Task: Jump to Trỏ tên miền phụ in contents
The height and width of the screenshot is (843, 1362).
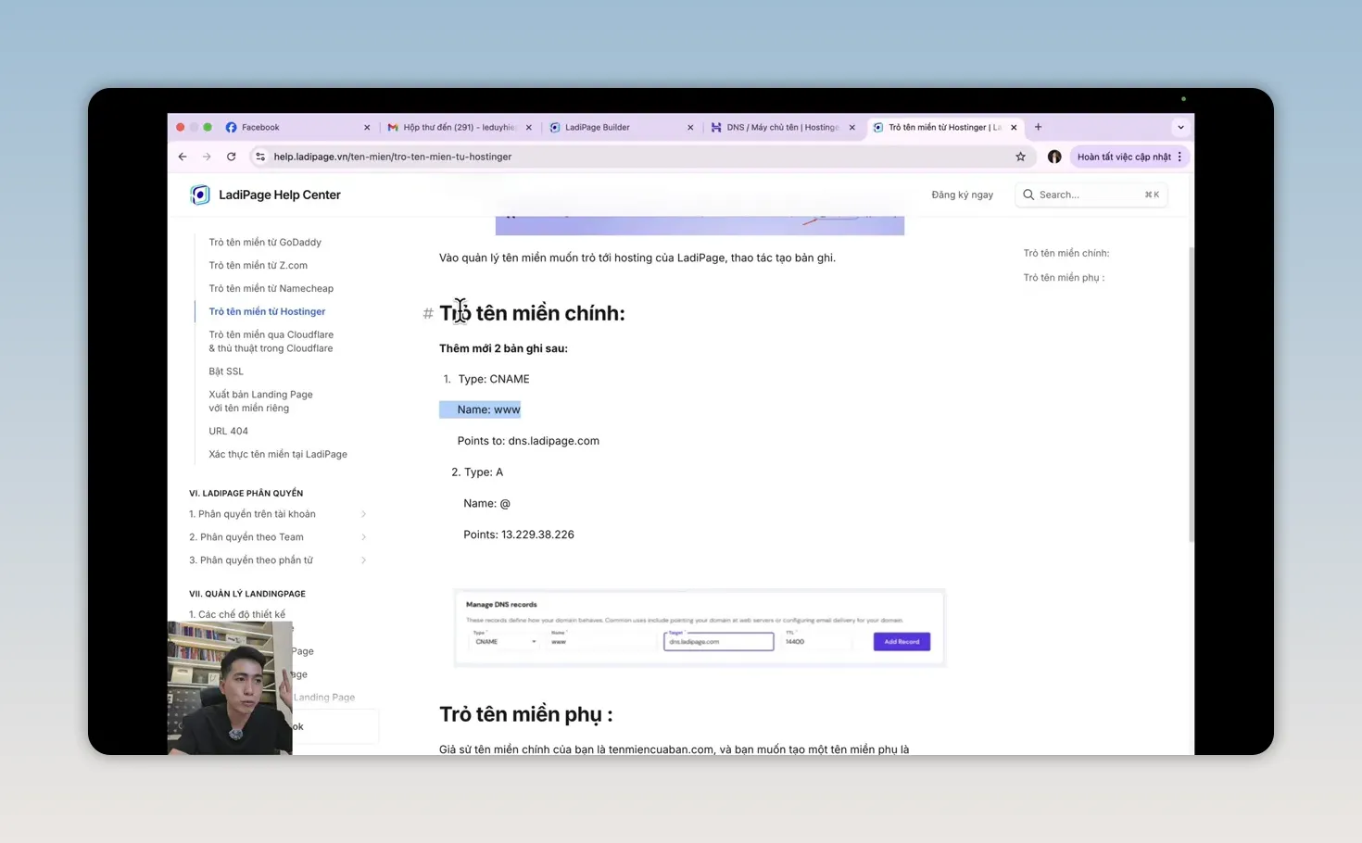Action: tap(1064, 278)
